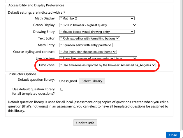Click the Math Display field label

coord(45,18)
